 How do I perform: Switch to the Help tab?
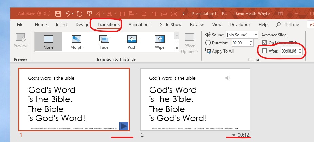(263, 25)
